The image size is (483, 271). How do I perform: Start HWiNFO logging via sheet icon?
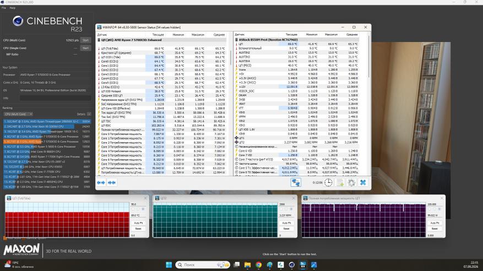(x=340, y=183)
